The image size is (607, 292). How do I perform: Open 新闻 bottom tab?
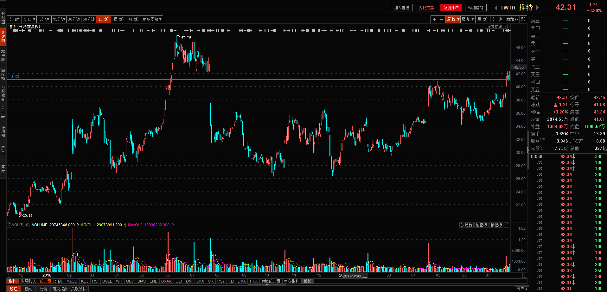tap(28, 289)
